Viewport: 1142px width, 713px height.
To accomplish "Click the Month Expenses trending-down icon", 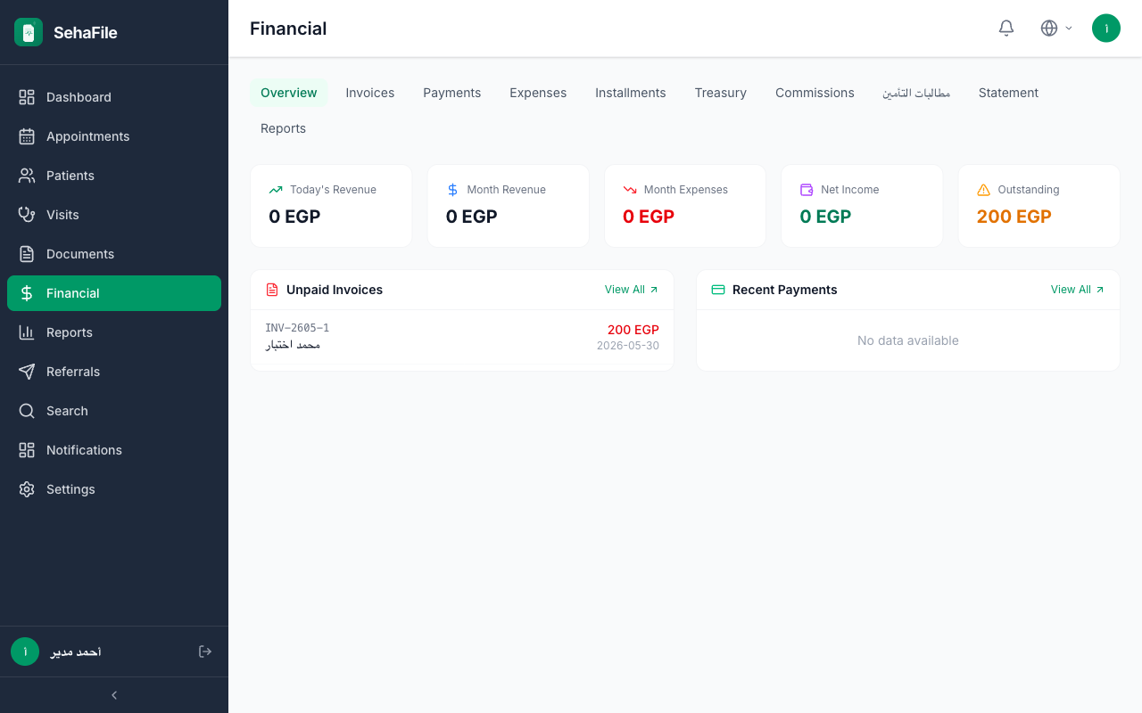I will click(x=630, y=190).
